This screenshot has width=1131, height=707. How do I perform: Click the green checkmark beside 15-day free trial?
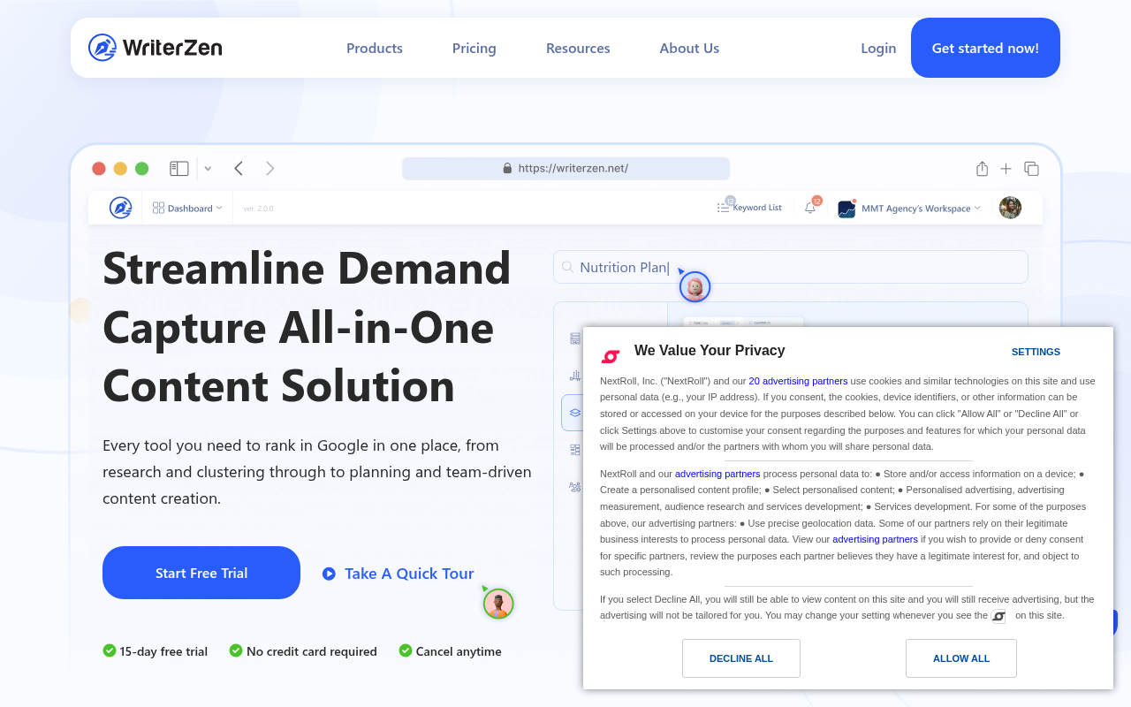(x=109, y=650)
